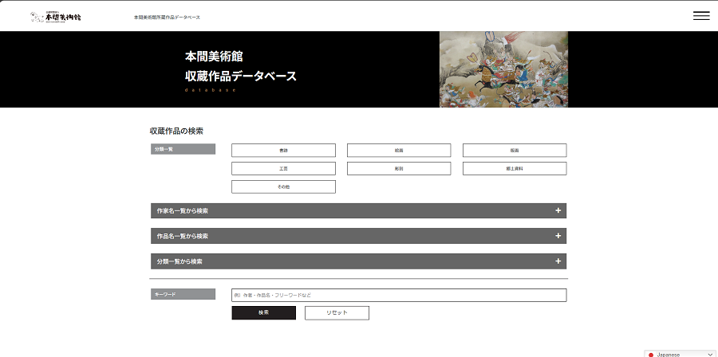Select the 工芸 category button
The image size is (718, 357).
[283, 169]
